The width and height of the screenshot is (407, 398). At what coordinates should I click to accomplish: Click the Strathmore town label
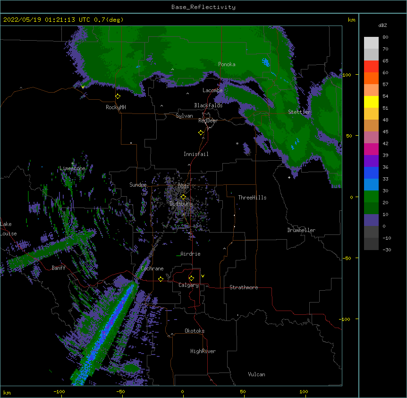click(x=244, y=287)
